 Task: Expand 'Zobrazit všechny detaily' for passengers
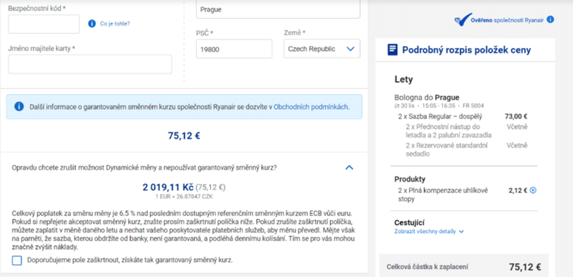coord(429,231)
